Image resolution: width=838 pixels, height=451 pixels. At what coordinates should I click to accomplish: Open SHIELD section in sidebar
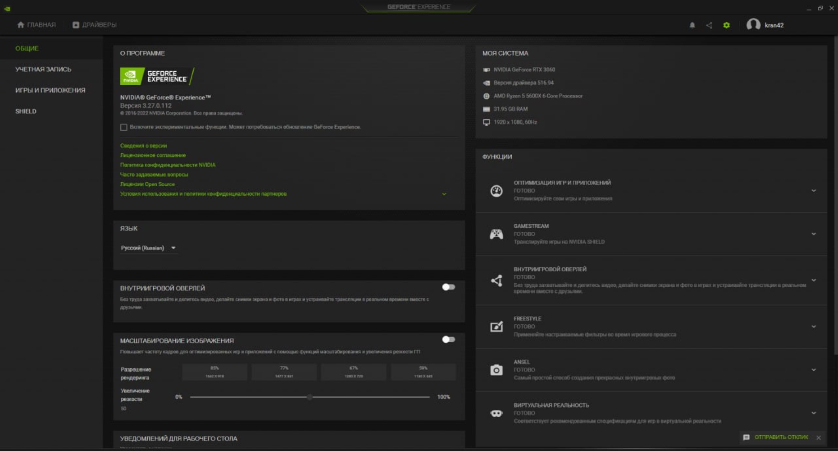click(26, 111)
